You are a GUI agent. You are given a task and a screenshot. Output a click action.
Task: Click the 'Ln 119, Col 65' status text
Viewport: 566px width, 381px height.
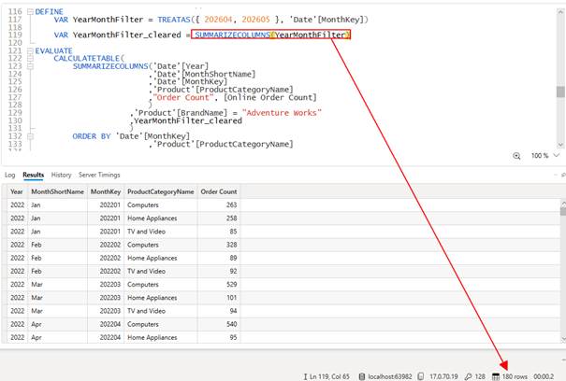click(329, 376)
